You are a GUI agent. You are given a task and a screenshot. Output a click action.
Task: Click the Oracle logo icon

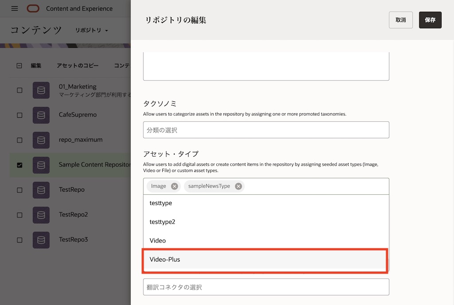coord(33,8)
